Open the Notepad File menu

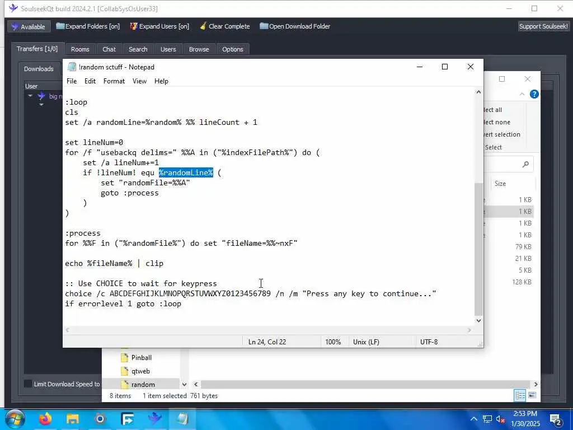coord(72,81)
